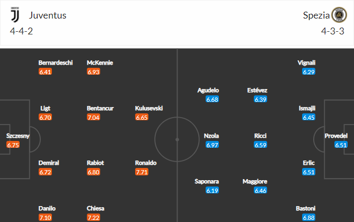
Task: Click Chiesa's 7.22 rating badge
Action: [x=93, y=218]
